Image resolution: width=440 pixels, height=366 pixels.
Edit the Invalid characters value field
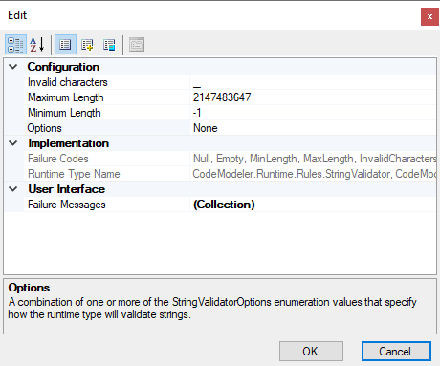coord(313,82)
